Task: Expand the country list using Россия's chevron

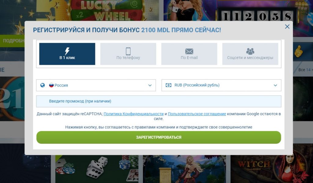Action: tap(150, 86)
